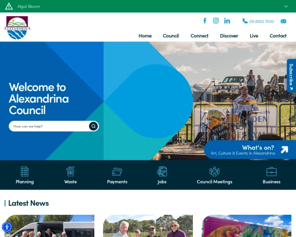Go to the Jobs quick link label
Viewport: 296px width, 237px height.
click(162, 182)
